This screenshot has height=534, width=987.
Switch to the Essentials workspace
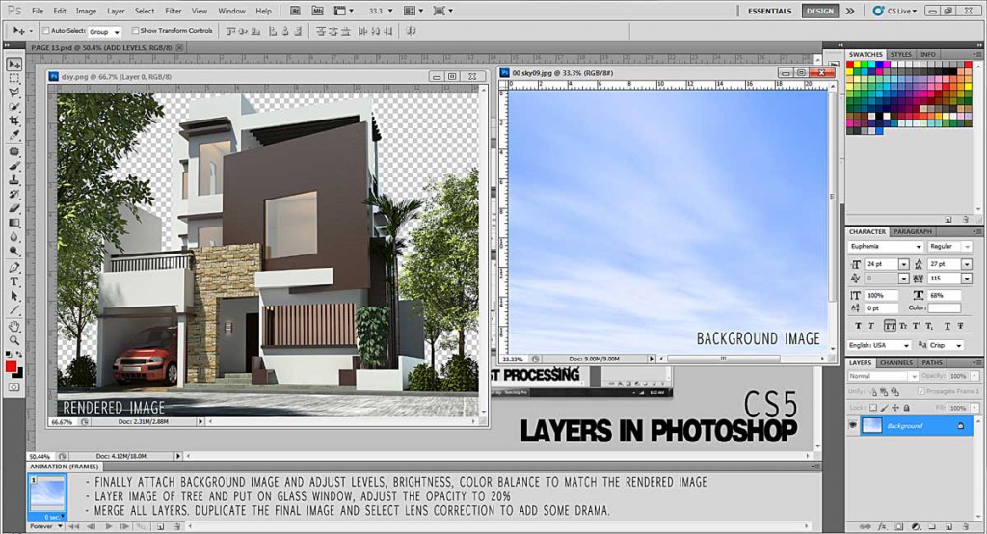[770, 11]
